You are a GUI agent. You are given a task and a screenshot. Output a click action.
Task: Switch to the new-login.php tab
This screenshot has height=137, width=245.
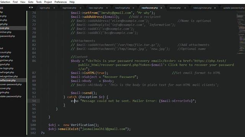coord(96,8)
